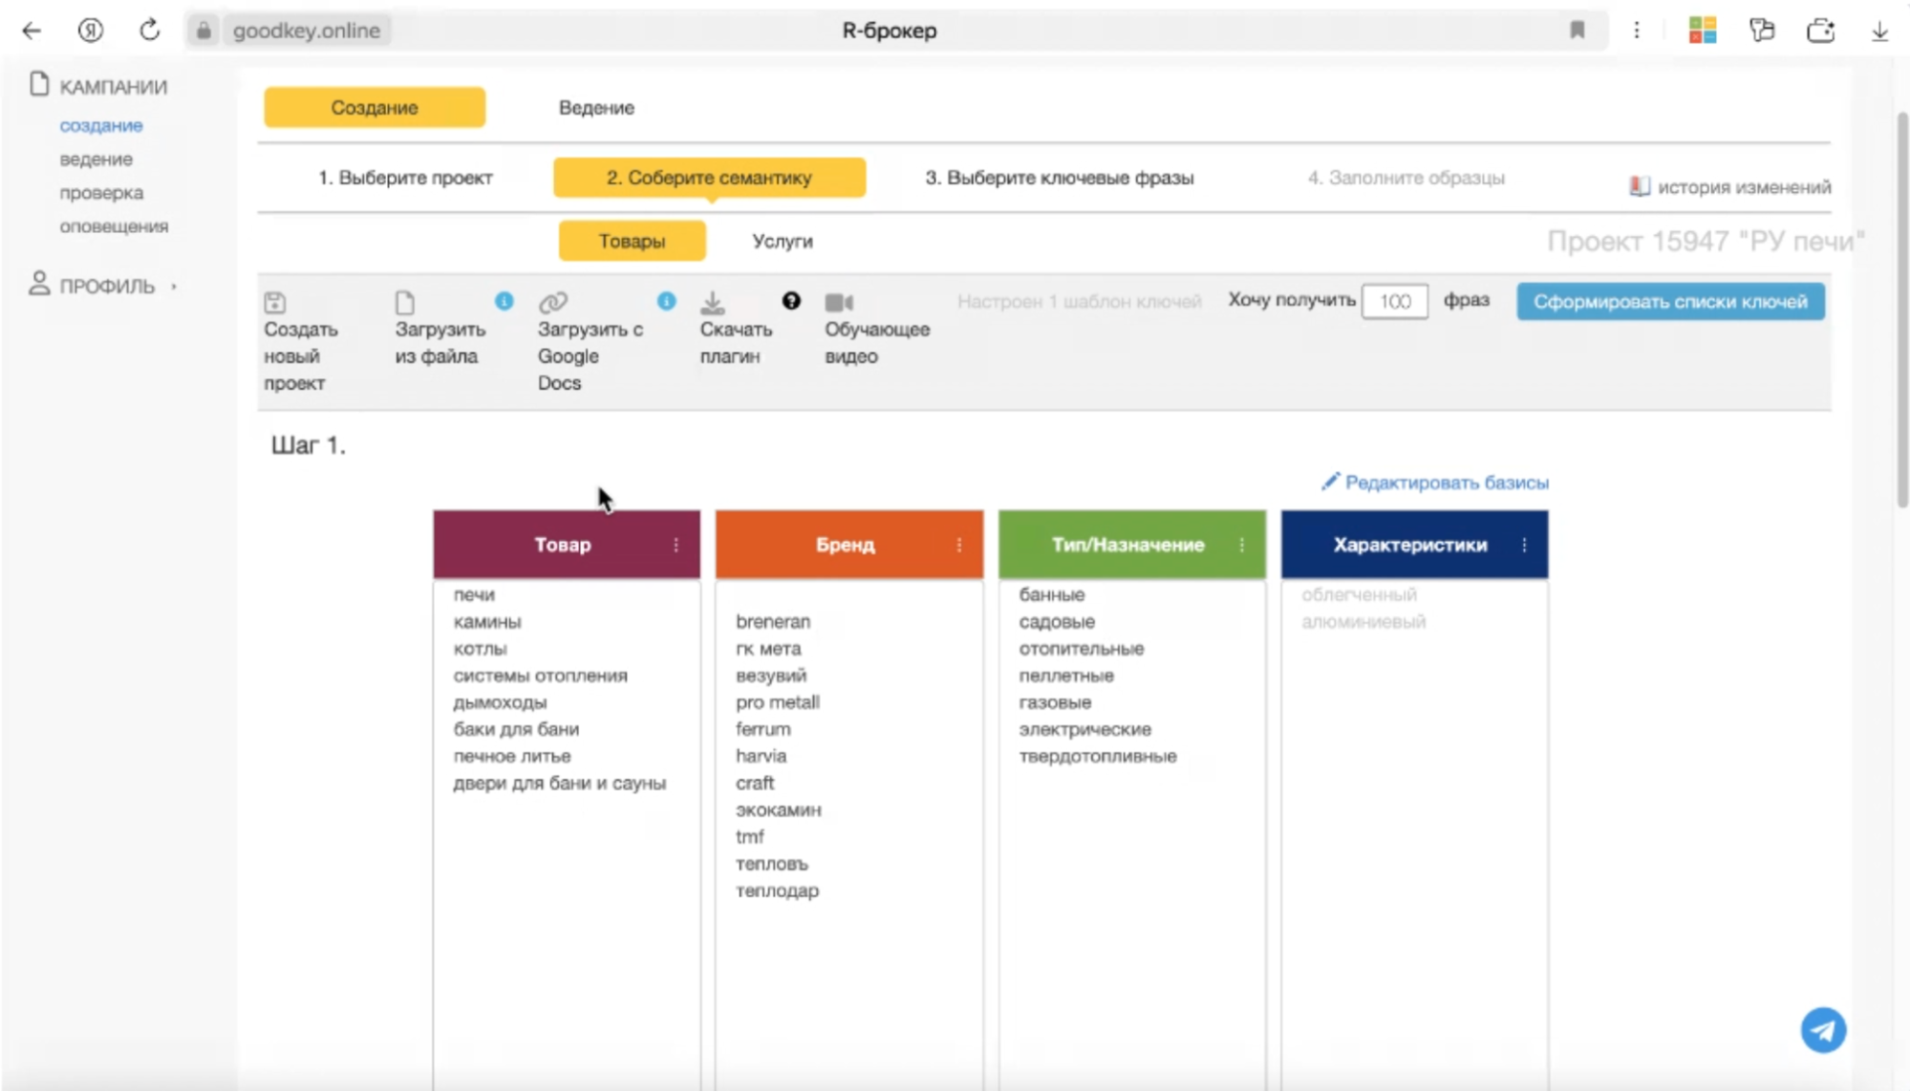Click Скачать плагин download icon
Viewport: 1910px width, 1092px height.
tap(712, 303)
